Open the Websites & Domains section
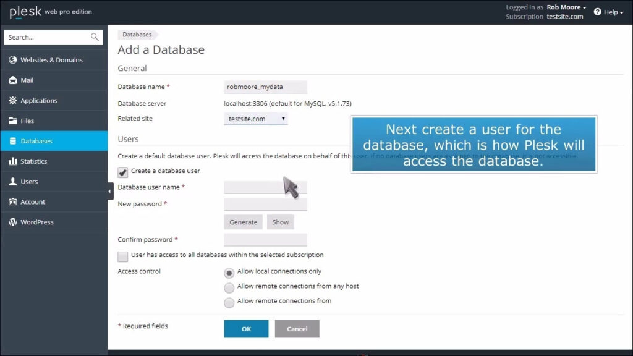Image resolution: width=633 pixels, height=356 pixels. coord(48,60)
